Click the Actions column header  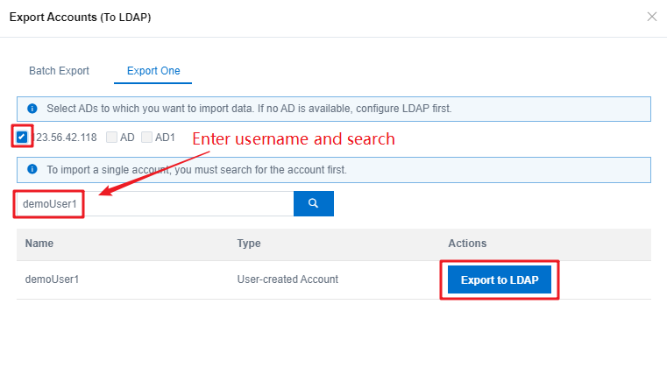click(x=467, y=244)
